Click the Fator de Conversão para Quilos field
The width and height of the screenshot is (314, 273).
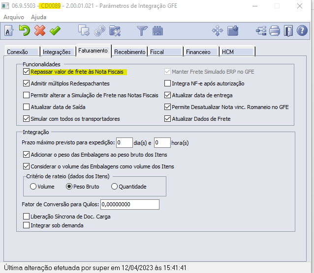pos(130,204)
